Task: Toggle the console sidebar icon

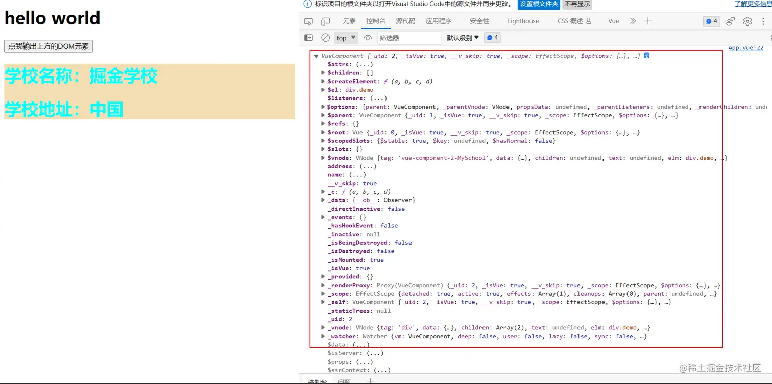Action: pyautogui.click(x=308, y=38)
